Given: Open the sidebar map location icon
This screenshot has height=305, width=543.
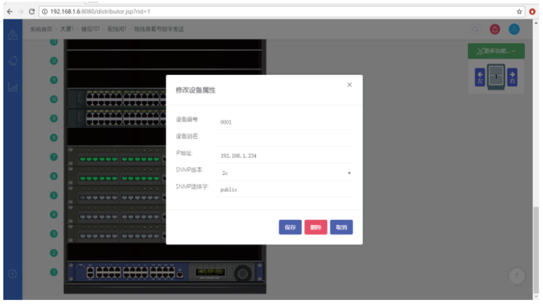Looking at the screenshot, I should tap(12, 34).
